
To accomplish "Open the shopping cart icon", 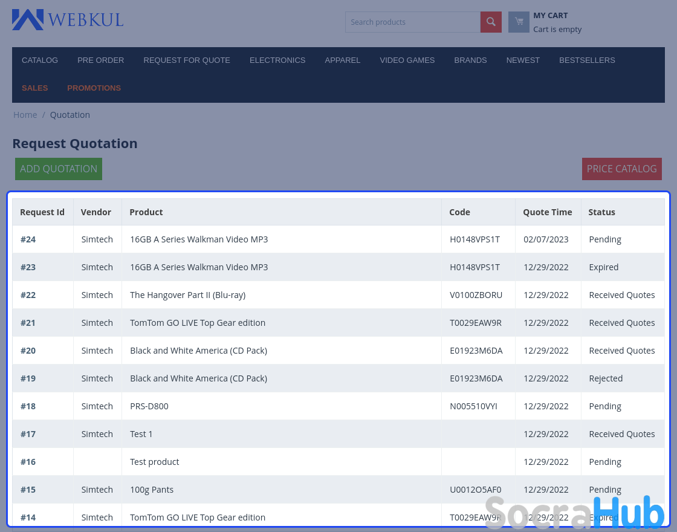I will [x=519, y=22].
